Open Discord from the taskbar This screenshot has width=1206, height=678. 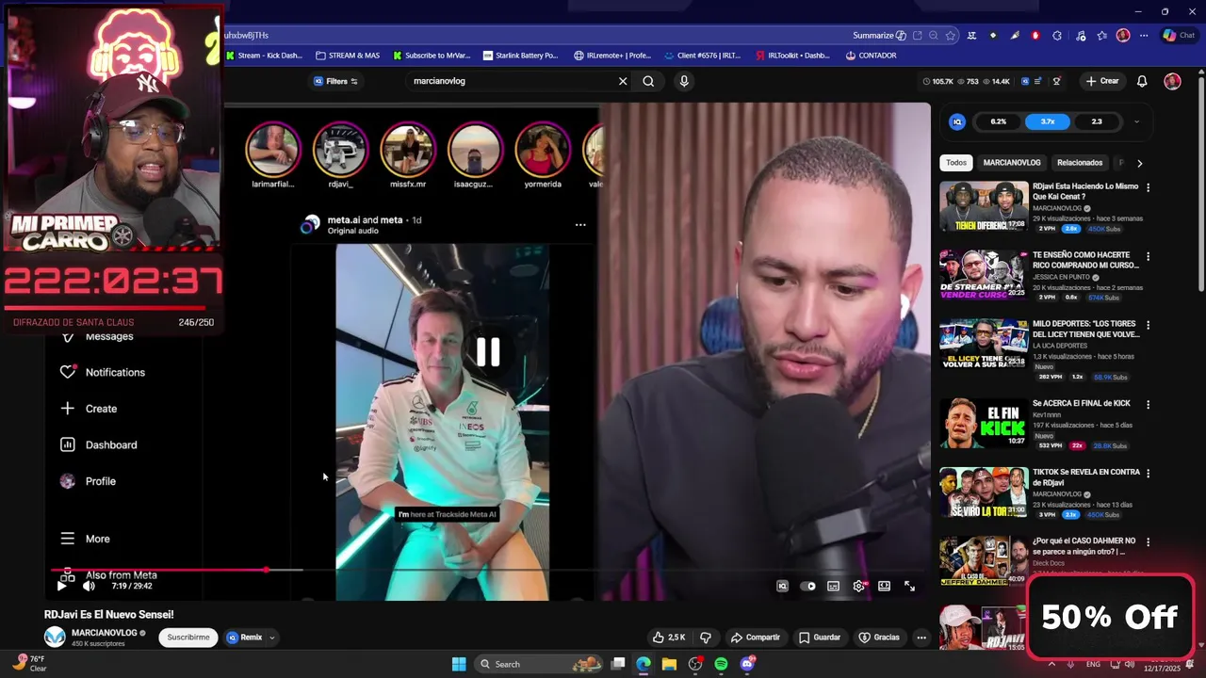point(747,664)
